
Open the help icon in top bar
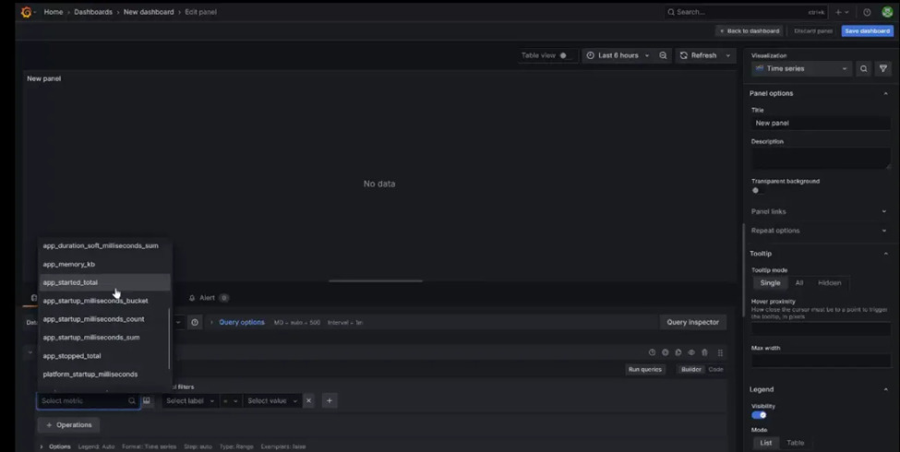(x=867, y=12)
